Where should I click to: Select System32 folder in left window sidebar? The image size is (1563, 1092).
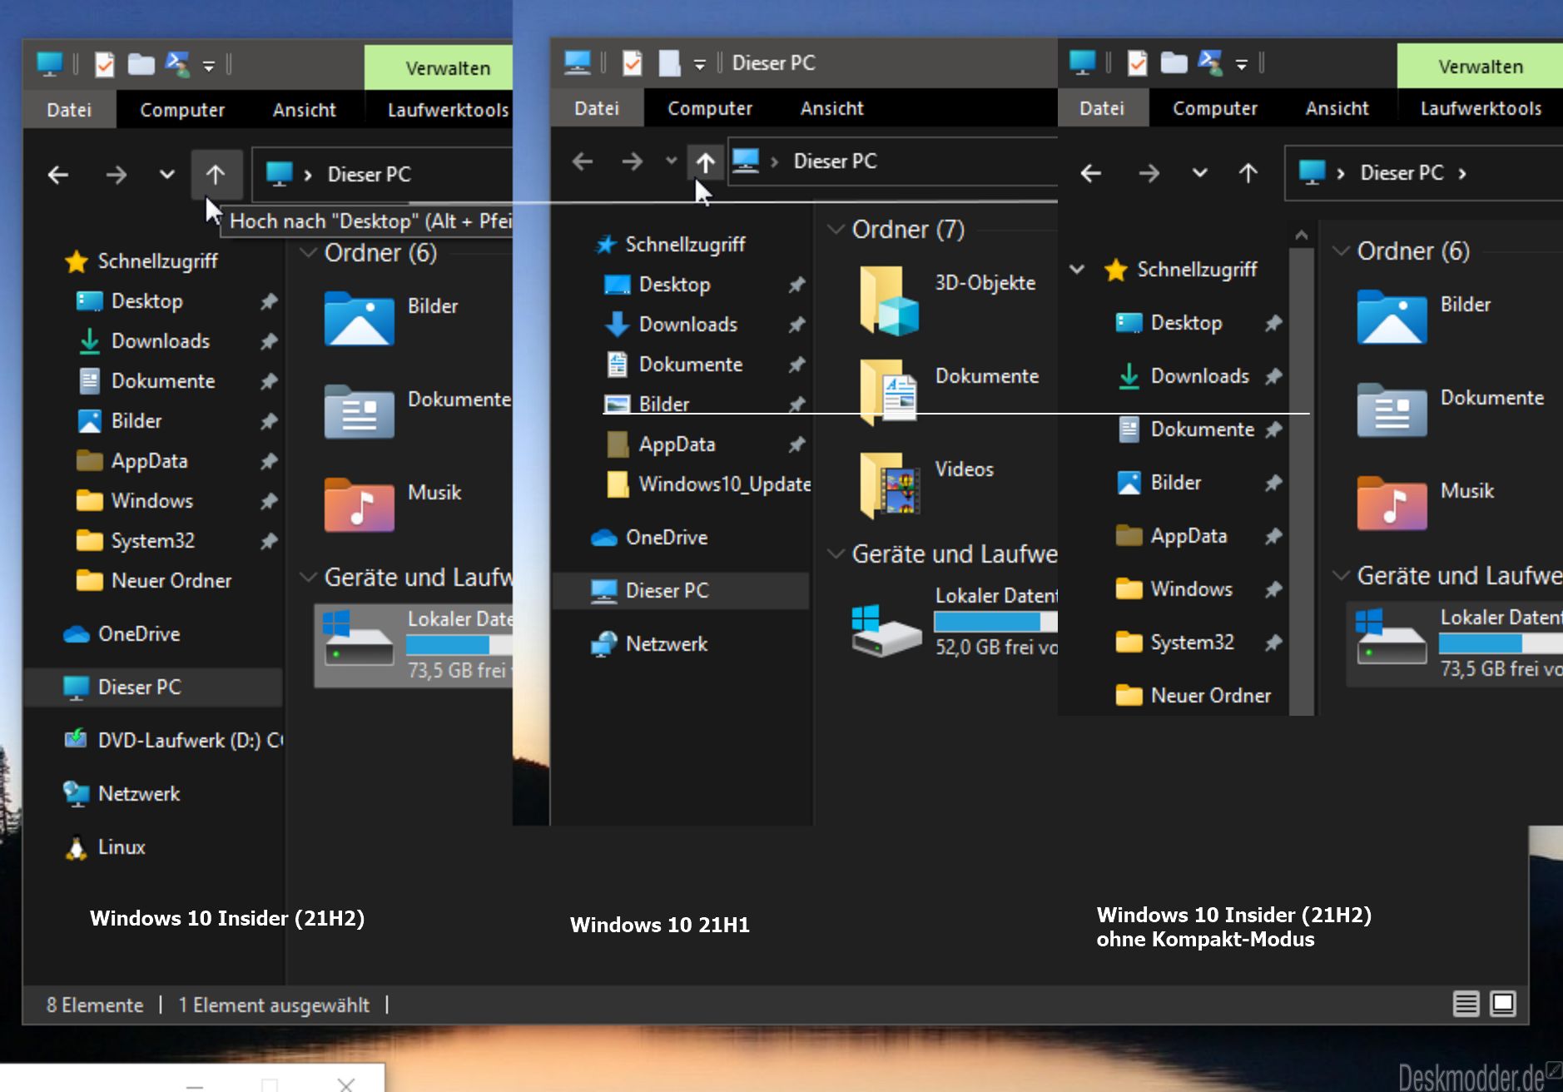(x=153, y=541)
